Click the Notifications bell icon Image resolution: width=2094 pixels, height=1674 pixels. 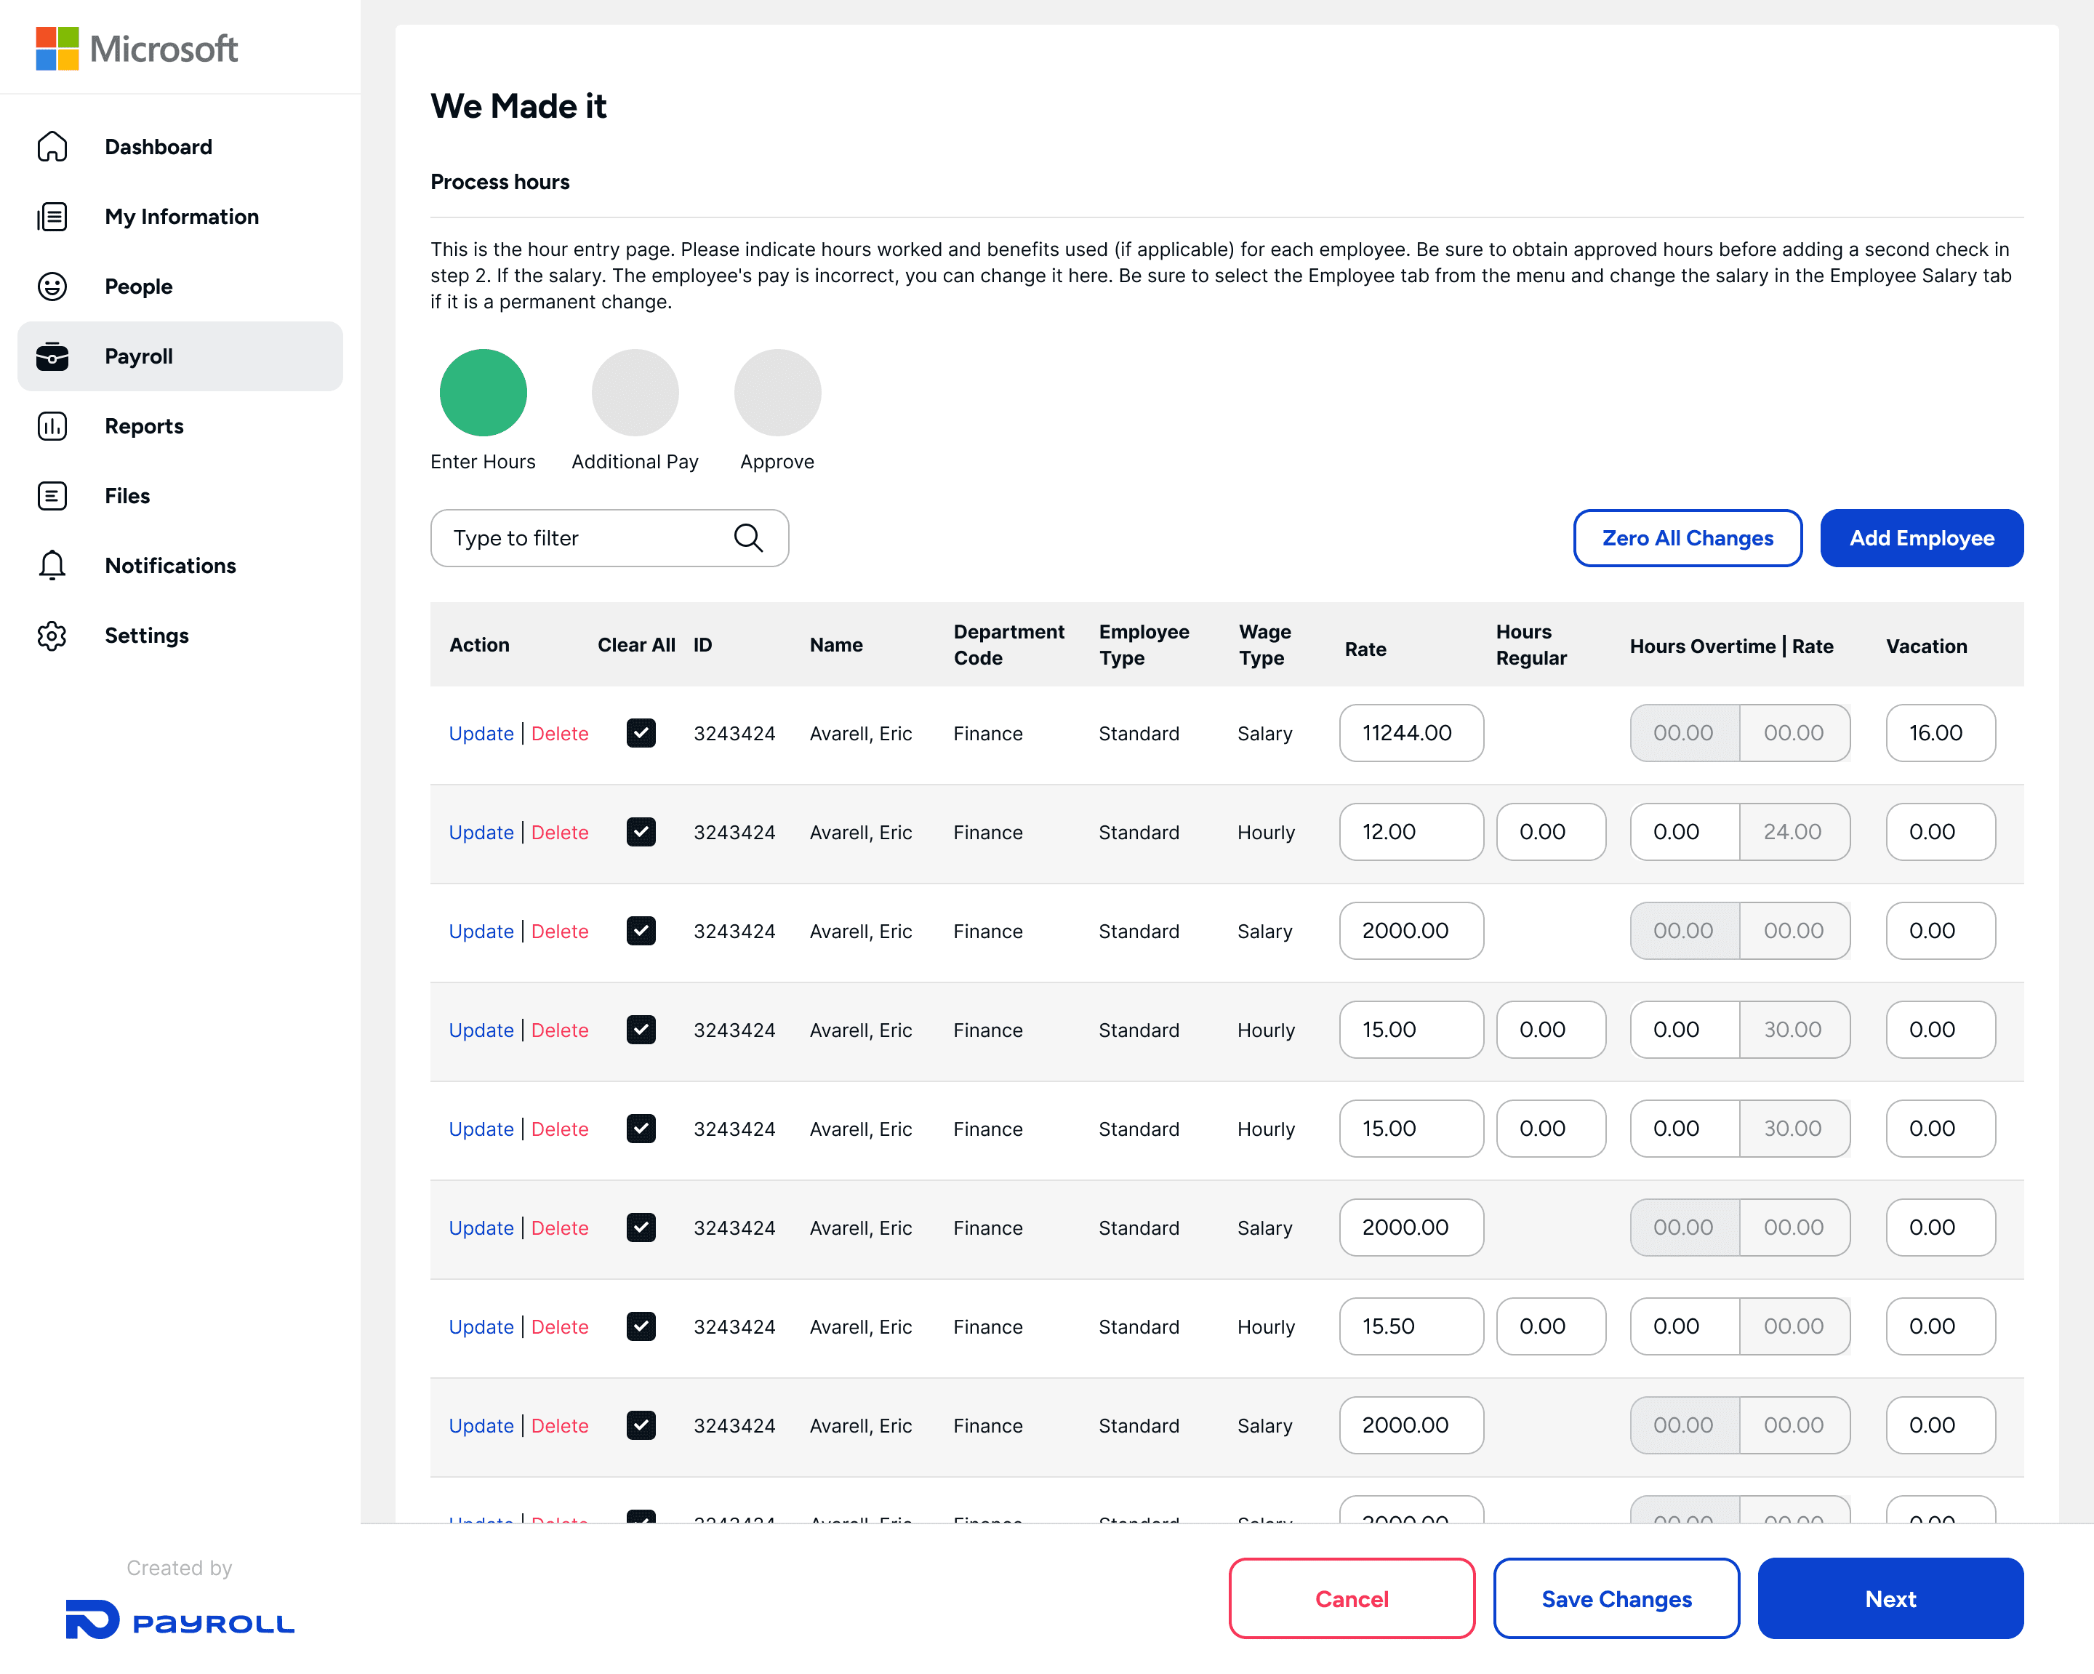coord(52,566)
